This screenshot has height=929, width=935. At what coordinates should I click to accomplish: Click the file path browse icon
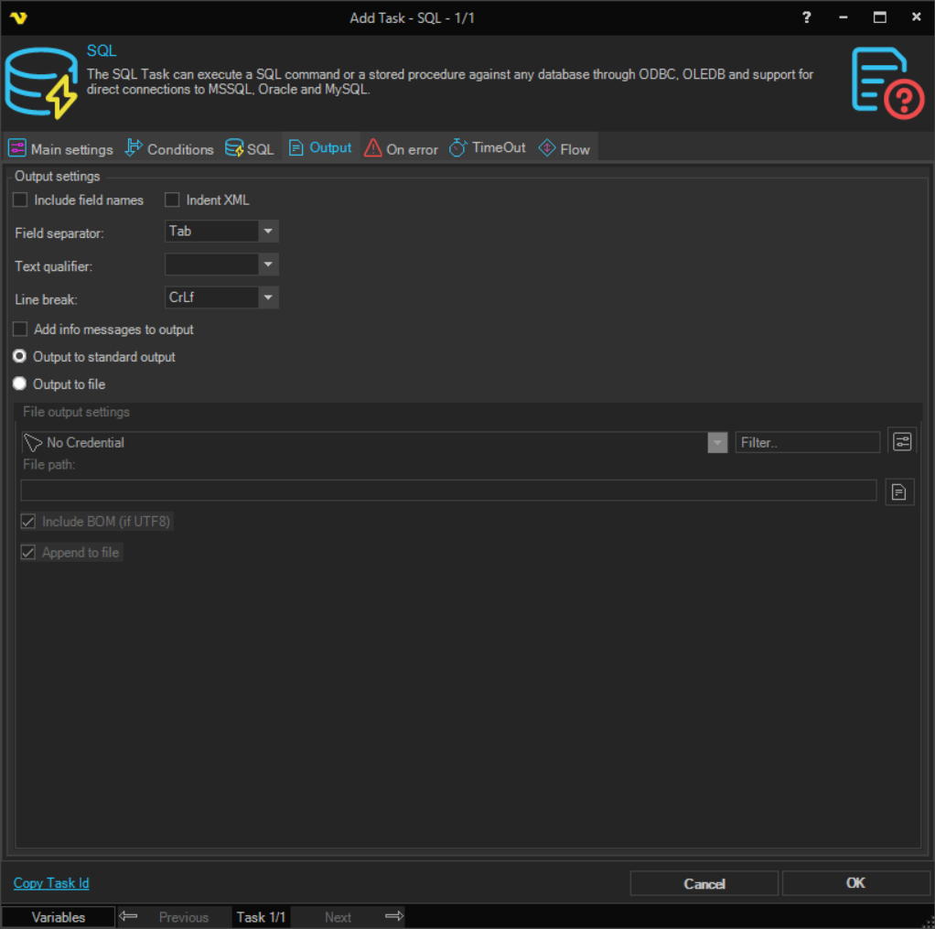898,492
